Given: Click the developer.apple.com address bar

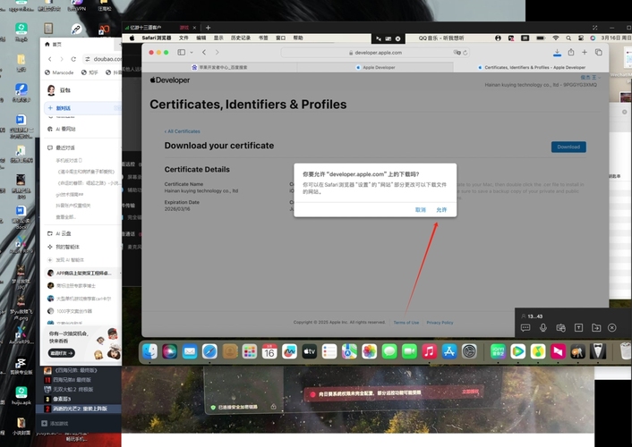Looking at the screenshot, I should [375, 53].
